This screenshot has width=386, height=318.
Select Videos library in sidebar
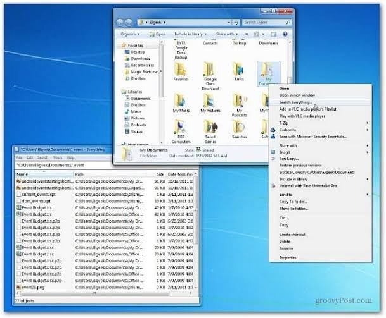pyautogui.click(x=137, y=131)
